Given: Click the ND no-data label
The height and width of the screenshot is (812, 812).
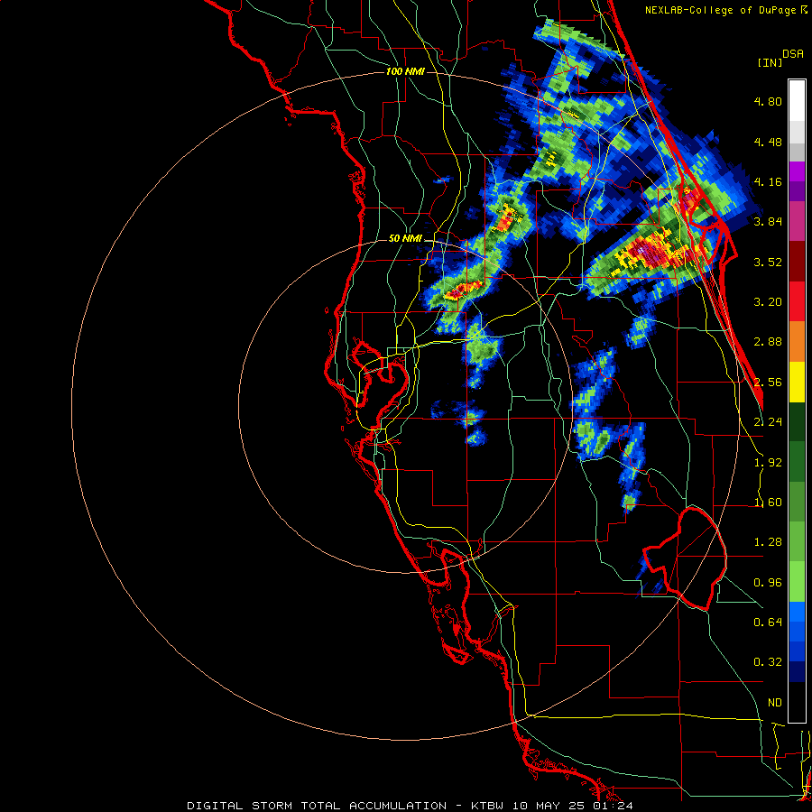Looking at the screenshot, I should [x=775, y=703].
